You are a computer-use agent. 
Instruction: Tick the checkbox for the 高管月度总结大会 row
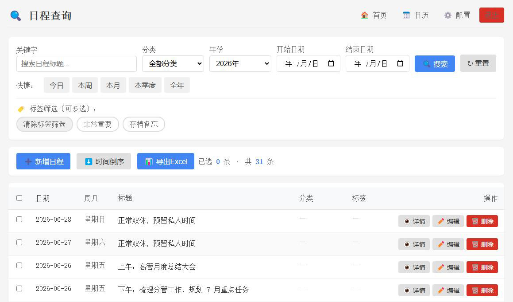point(19,265)
